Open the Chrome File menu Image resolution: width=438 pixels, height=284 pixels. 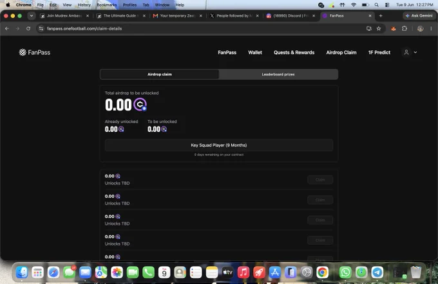click(40, 4)
